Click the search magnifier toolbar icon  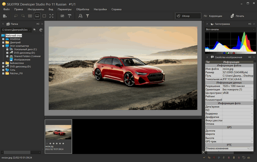point(81,16)
